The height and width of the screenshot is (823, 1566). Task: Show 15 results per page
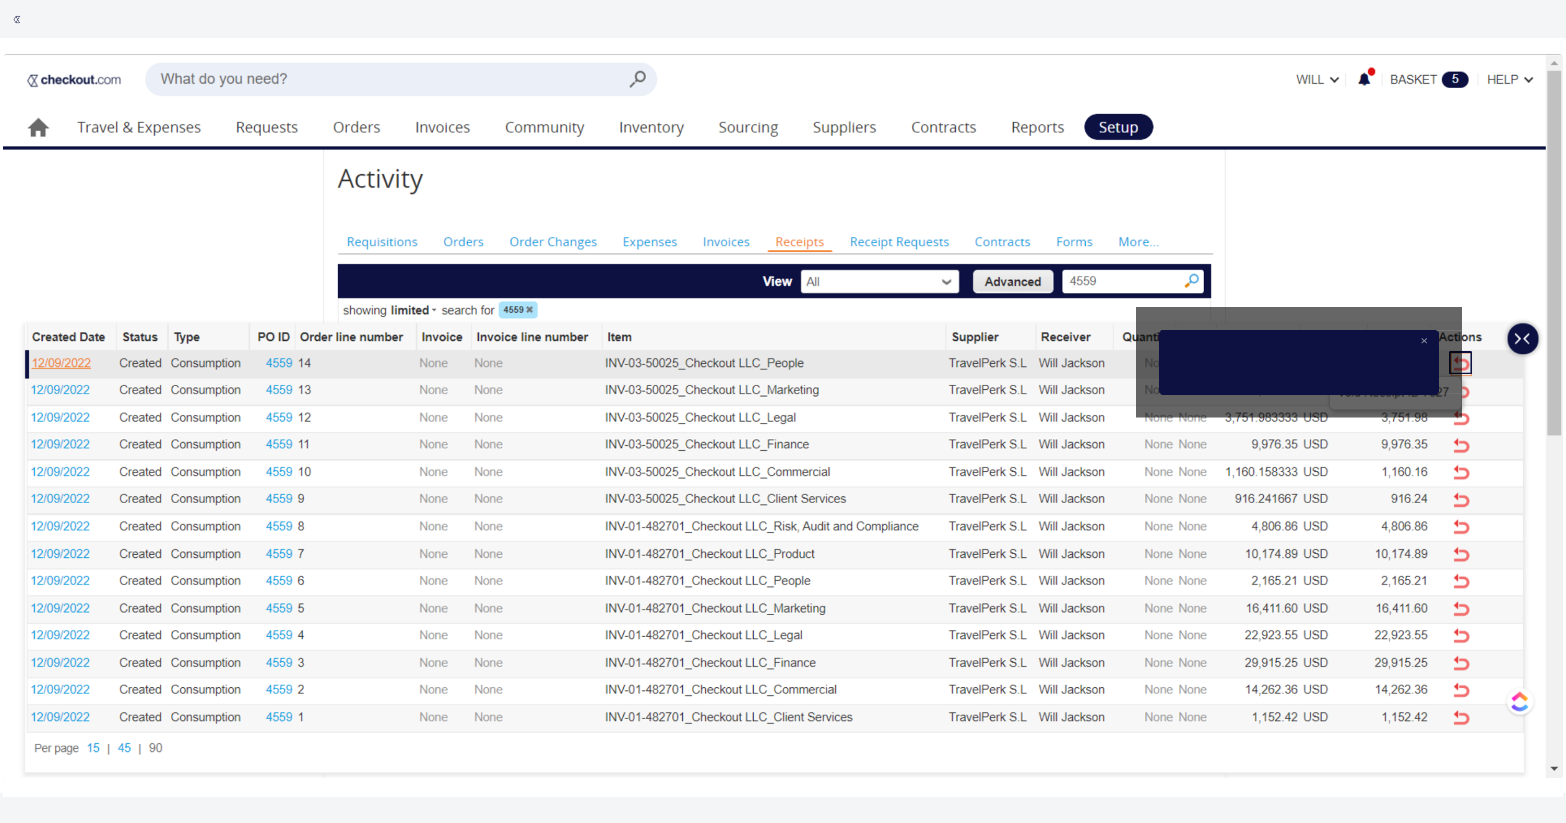click(93, 748)
